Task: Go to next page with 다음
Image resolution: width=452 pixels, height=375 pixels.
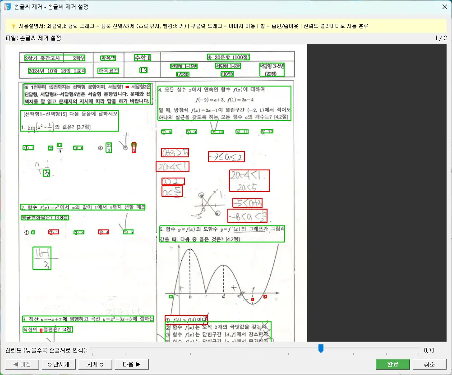Action: (x=132, y=364)
